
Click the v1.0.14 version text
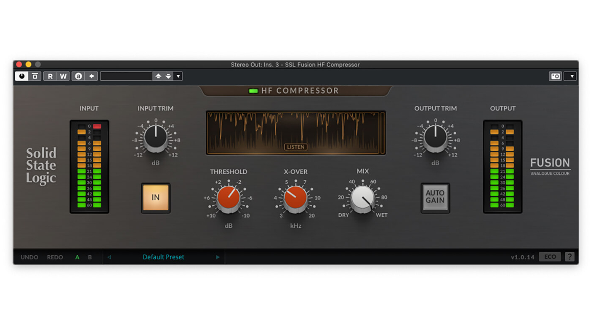point(523,257)
